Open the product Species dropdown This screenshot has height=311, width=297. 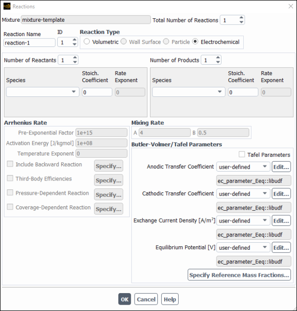point(188,92)
